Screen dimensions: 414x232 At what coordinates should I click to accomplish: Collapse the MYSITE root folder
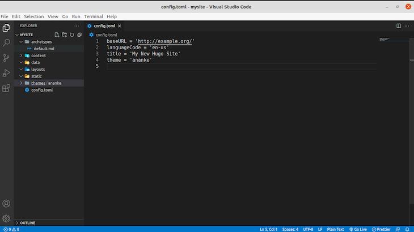point(17,35)
